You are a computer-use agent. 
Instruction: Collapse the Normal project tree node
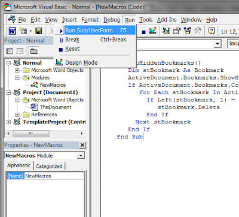pos(8,63)
